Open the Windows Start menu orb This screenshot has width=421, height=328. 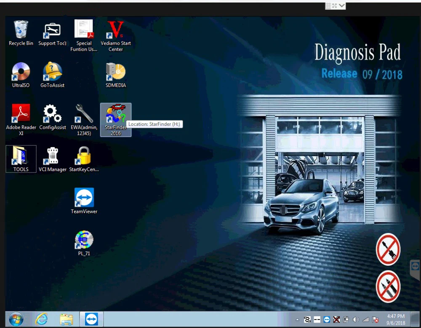(x=16, y=319)
